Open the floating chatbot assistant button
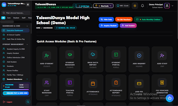This screenshot has height=106, width=178. 170,98
